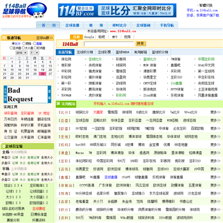Viewport: 223px width, 223px height.
Task: Open 手机导航 main navigation tab
Action: click(x=167, y=25)
